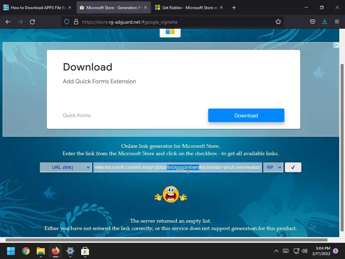Screen dimensions: 345x259
Task: Click the checkmark generate button
Action: point(293,167)
